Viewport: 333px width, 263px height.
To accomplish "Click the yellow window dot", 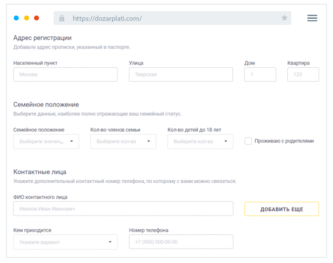I will (x=27, y=18).
